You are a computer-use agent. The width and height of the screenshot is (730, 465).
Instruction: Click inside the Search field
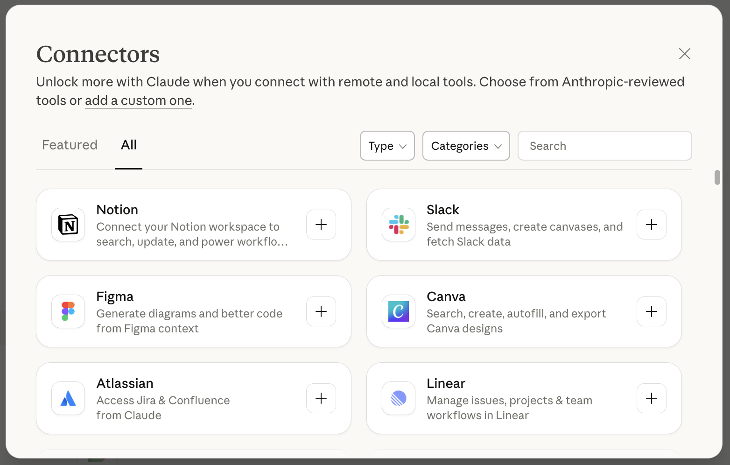click(604, 146)
